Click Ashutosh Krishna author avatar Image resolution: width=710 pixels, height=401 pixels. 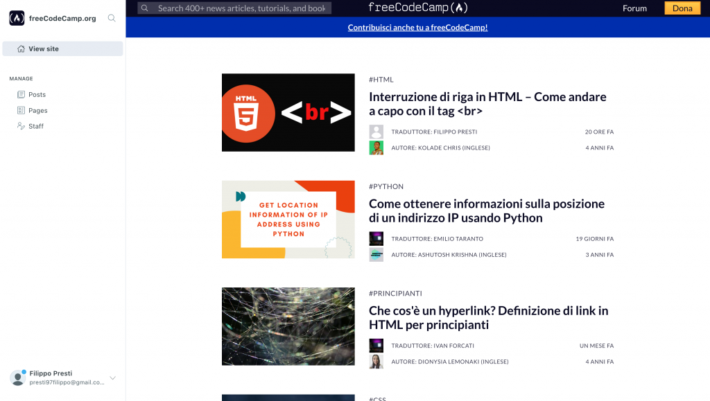pyautogui.click(x=376, y=255)
